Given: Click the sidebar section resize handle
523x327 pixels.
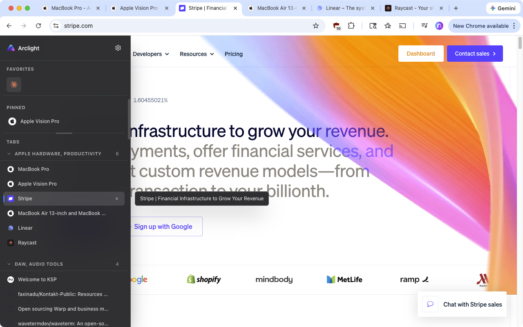Looking at the screenshot, I should pos(64,133).
